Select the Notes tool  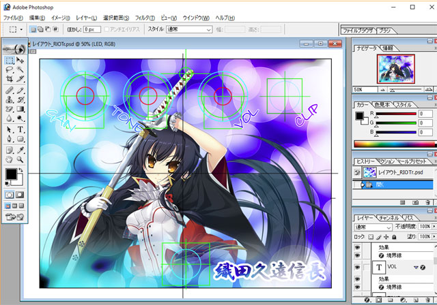point(10,150)
